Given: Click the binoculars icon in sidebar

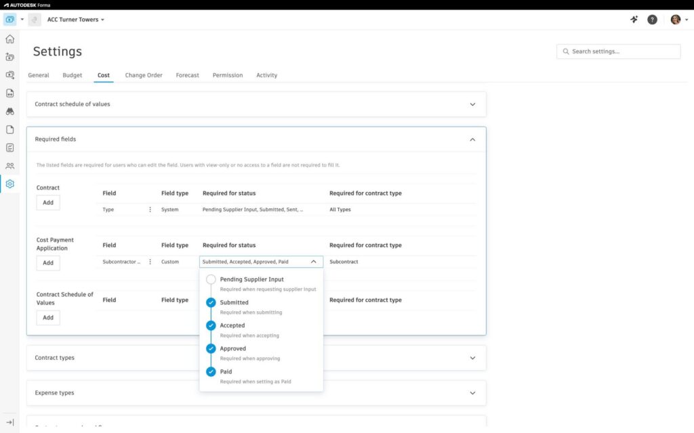Looking at the screenshot, I should click(x=9, y=112).
